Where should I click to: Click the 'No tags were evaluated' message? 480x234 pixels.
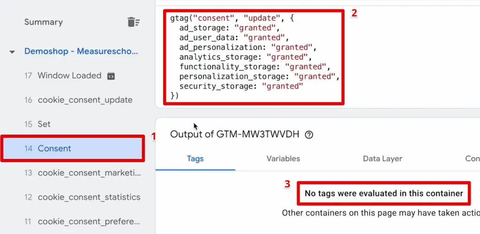383,193
